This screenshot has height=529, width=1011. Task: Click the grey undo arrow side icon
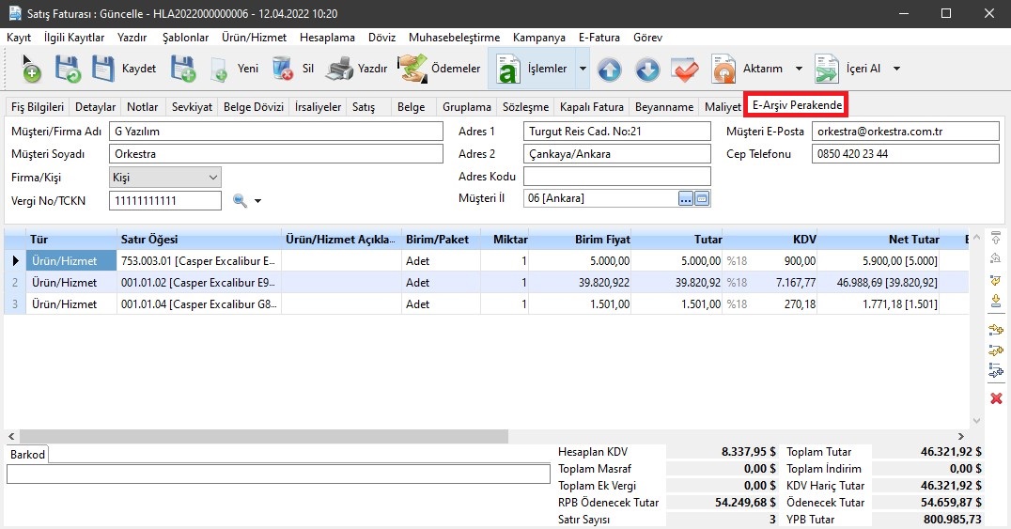pos(996,258)
